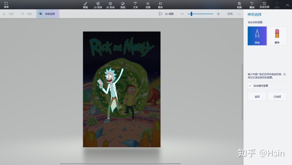
Task: Switch to the 神奇选择 Magic Select tab
Action: tap(48, 14)
